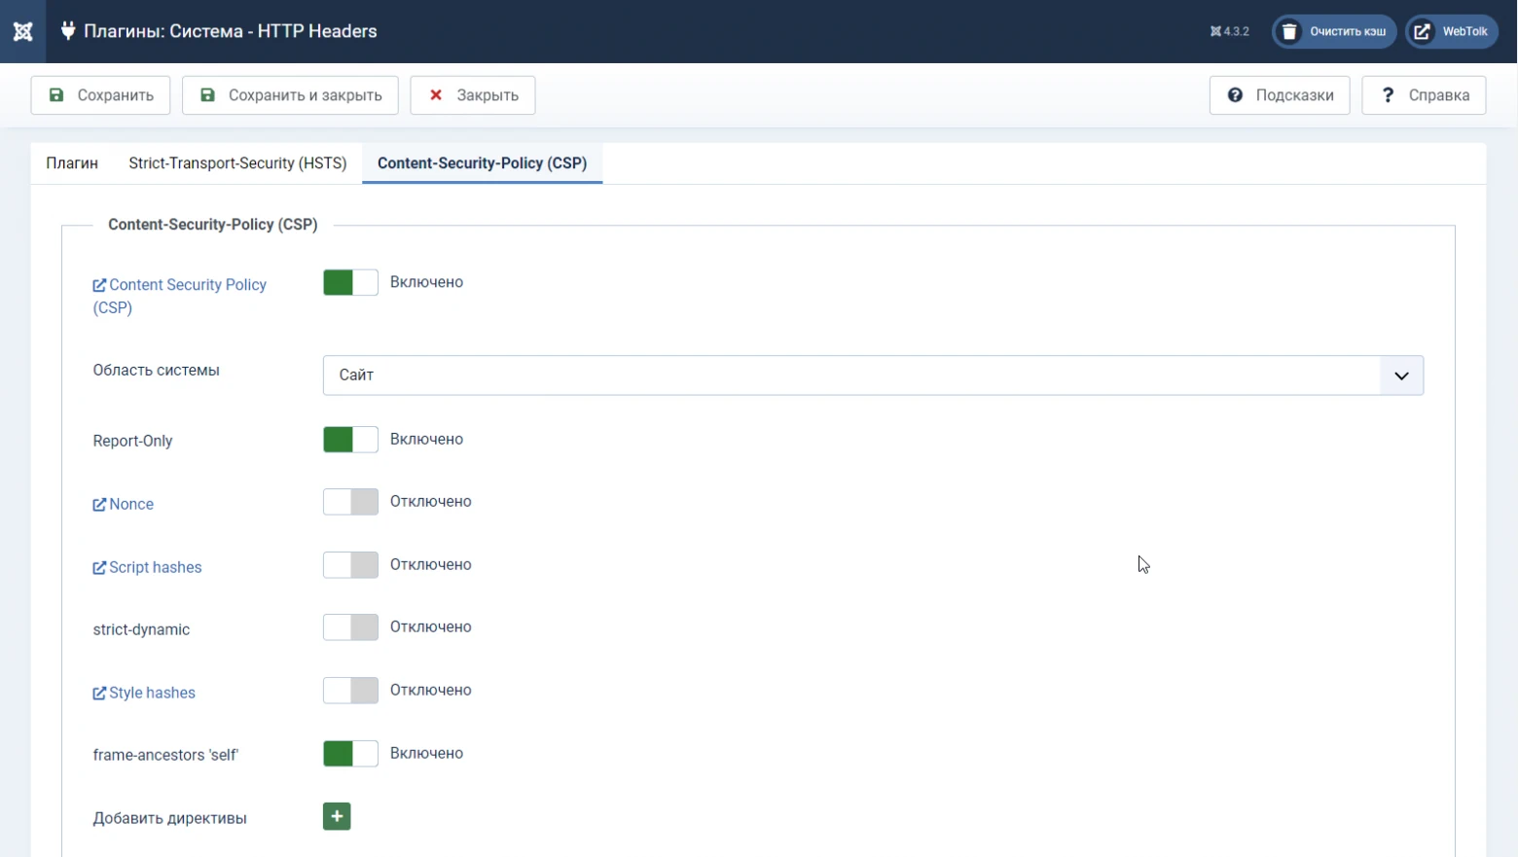Open the Content Security Policy (CSP) link
1518x857 pixels.
(180, 296)
